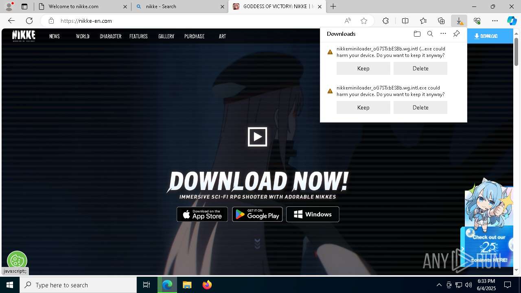The width and height of the screenshot is (521, 293).
Task: Close the 'Welcome to nikke.com' tab
Action: [x=125, y=7]
